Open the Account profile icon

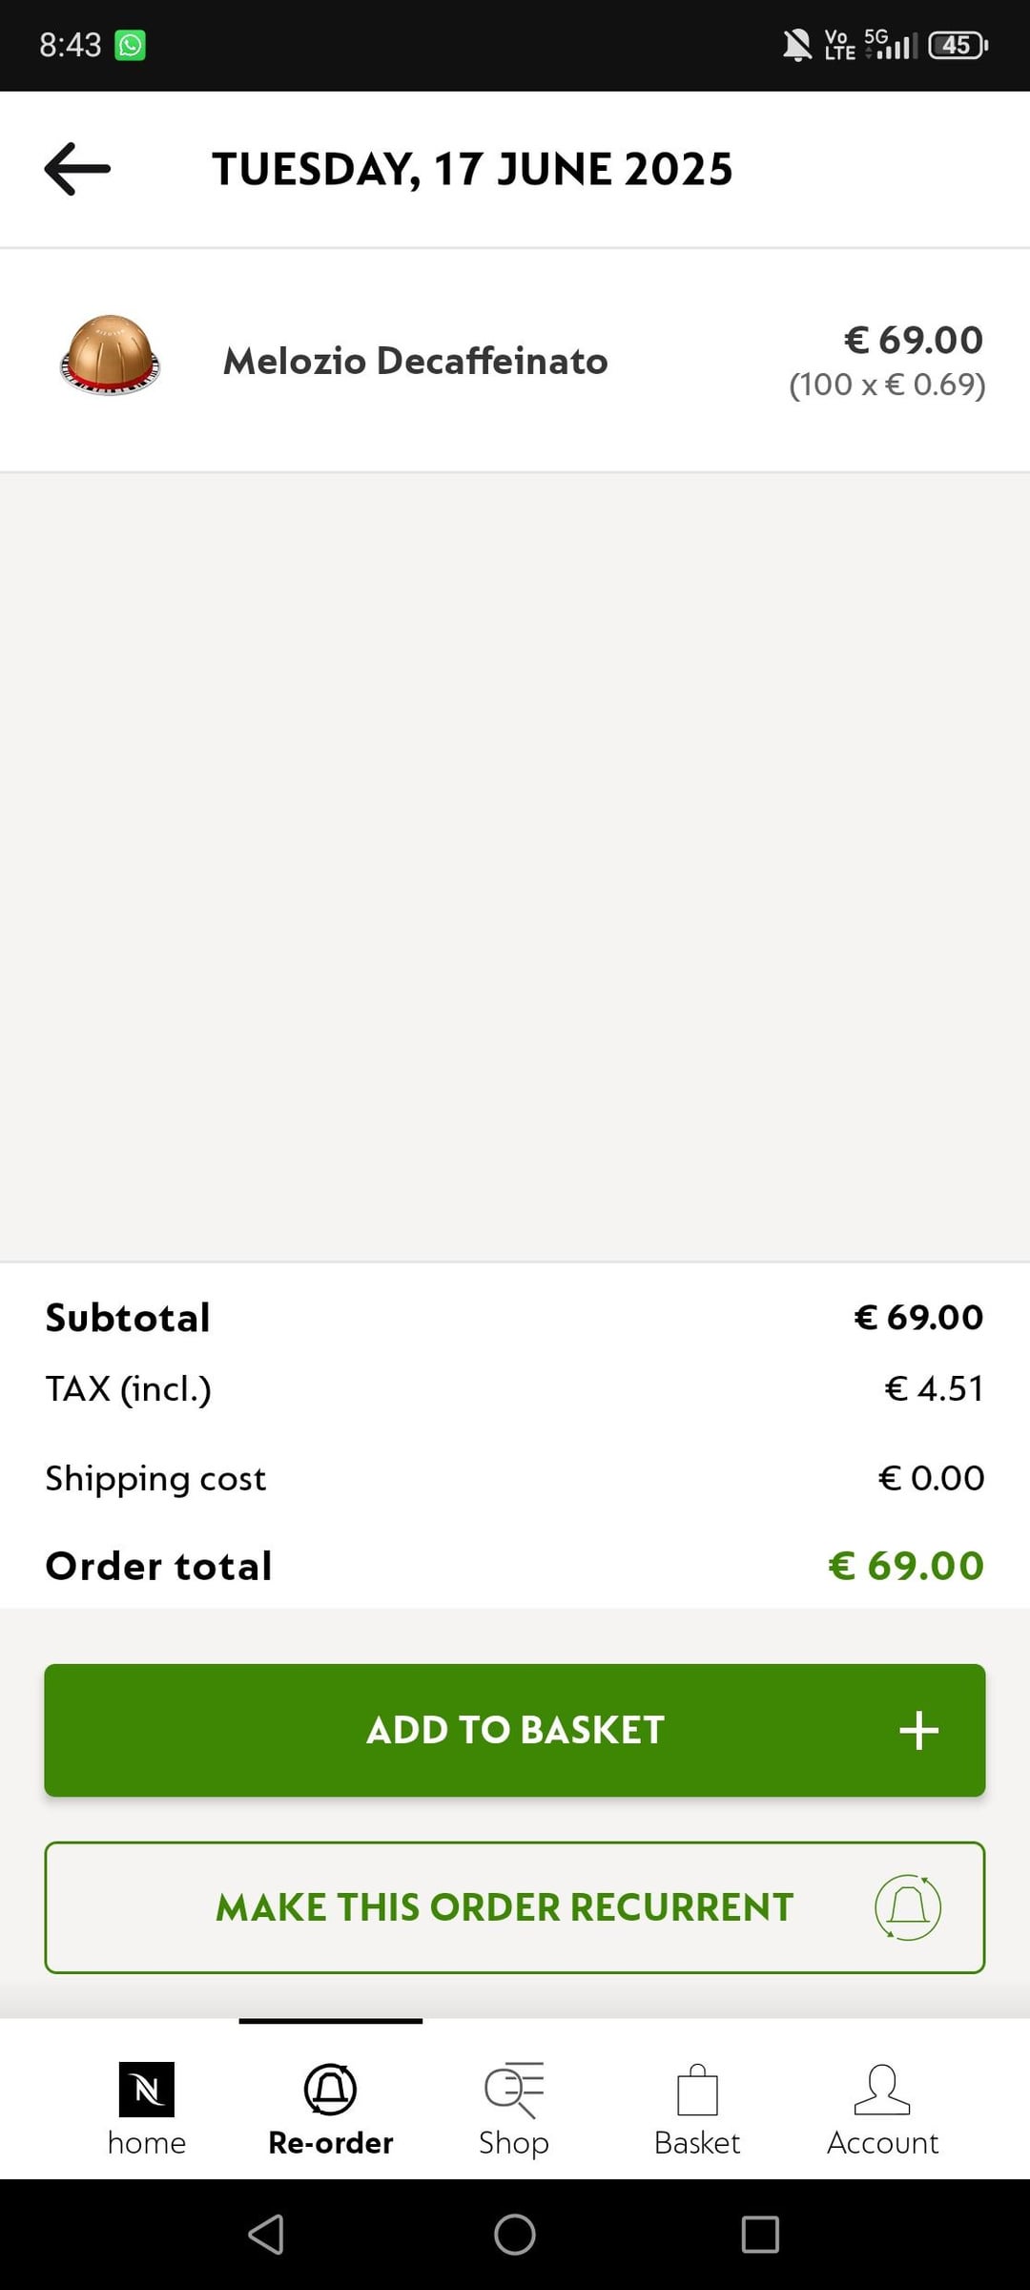coord(882,2090)
